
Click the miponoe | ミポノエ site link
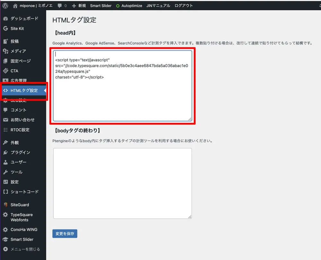[36, 6]
